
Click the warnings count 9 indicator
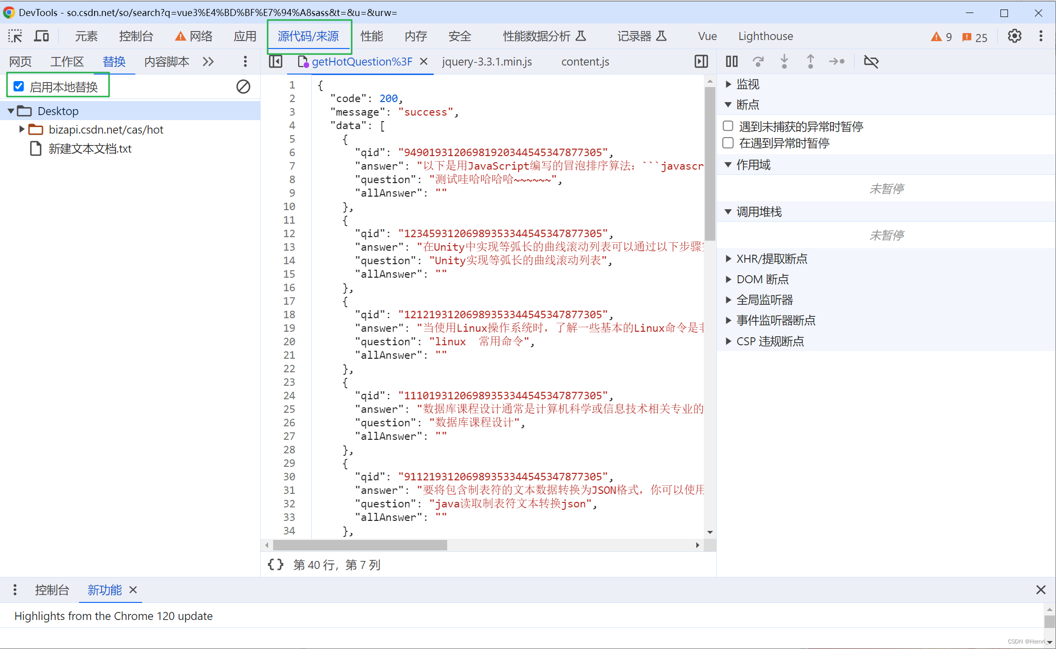click(941, 37)
